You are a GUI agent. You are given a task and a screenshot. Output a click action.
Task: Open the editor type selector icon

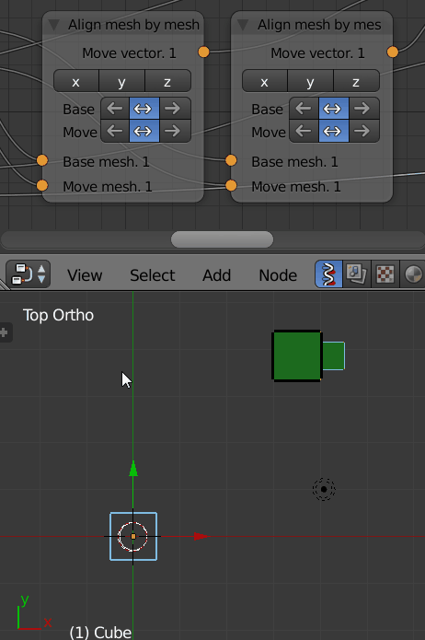tap(29, 274)
